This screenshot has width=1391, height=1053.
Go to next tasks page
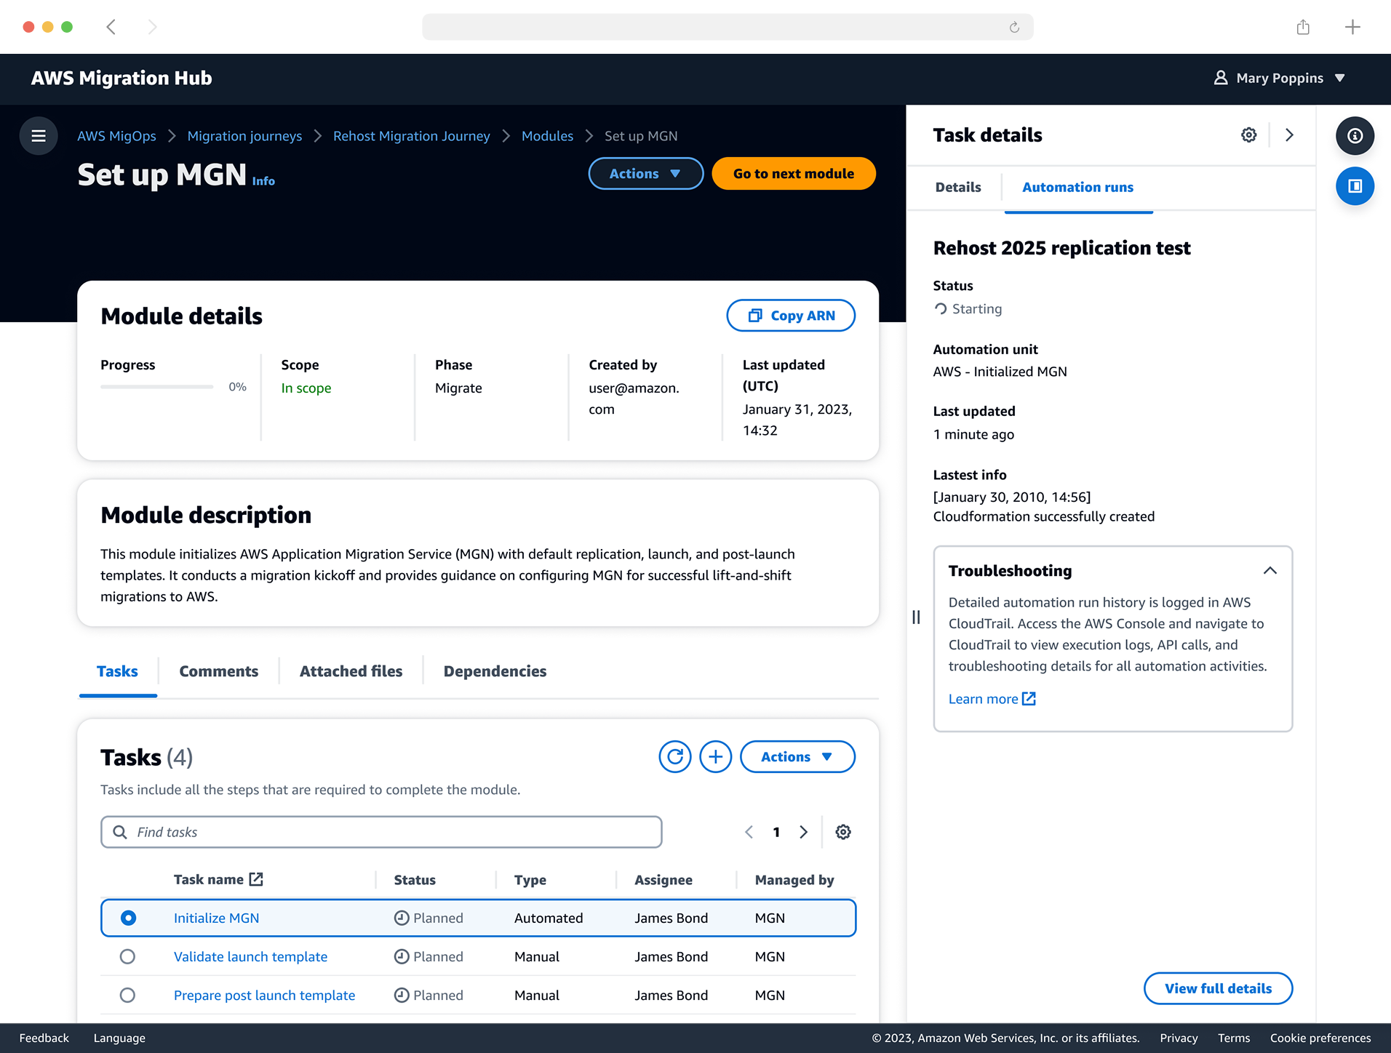[x=804, y=832]
